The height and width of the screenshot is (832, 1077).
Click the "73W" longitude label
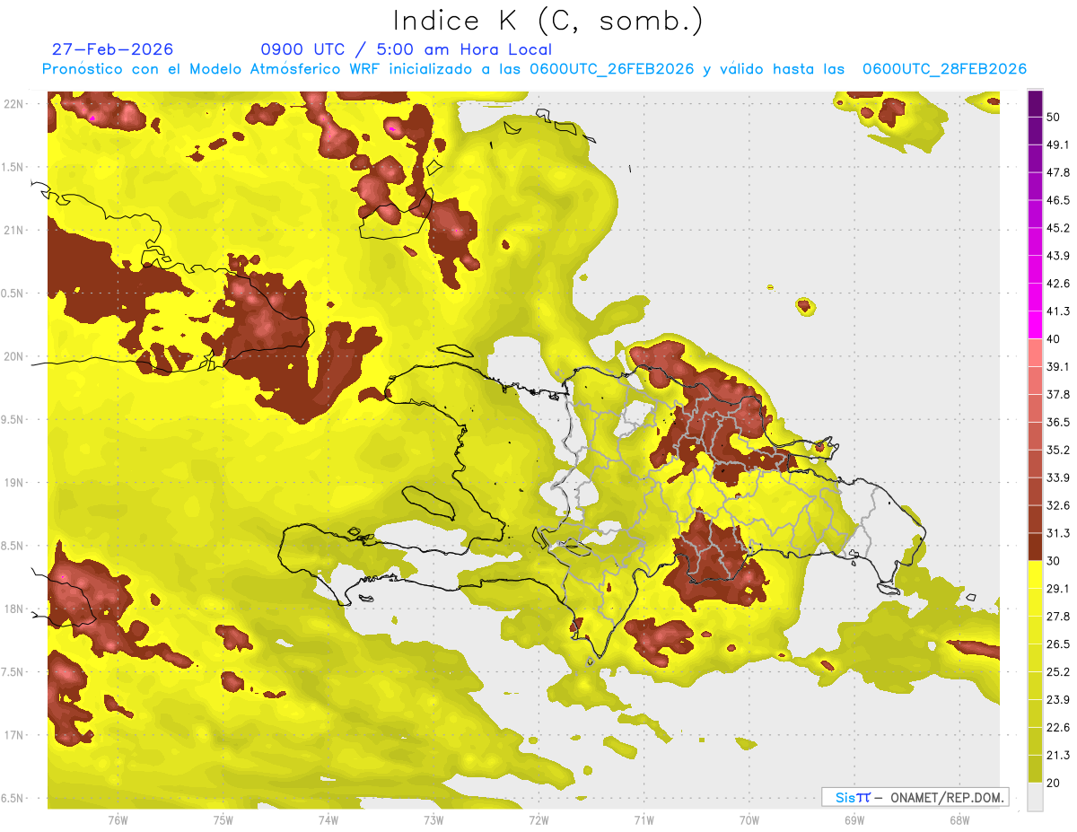pyautogui.click(x=433, y=819)
